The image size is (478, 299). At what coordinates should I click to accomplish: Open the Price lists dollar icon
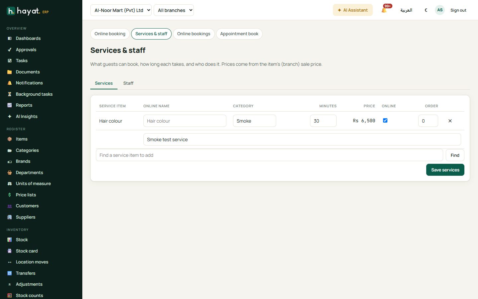tap(10, 195)
